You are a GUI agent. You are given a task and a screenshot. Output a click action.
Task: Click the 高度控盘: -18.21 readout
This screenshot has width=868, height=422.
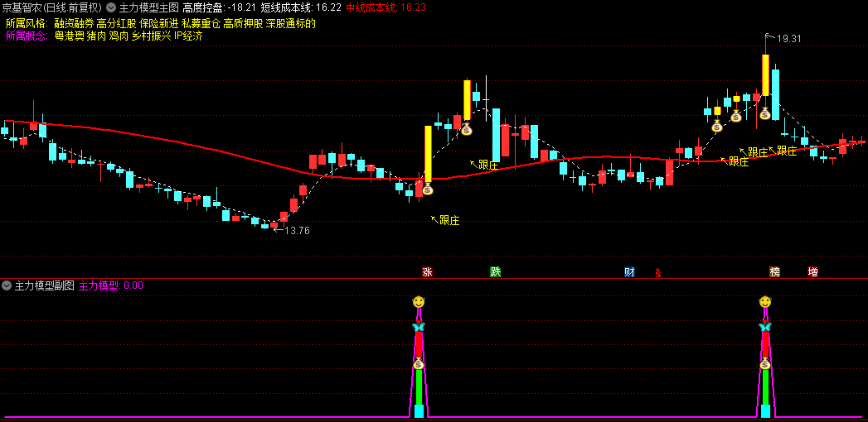pyautogui.click(x=219, y=7)
